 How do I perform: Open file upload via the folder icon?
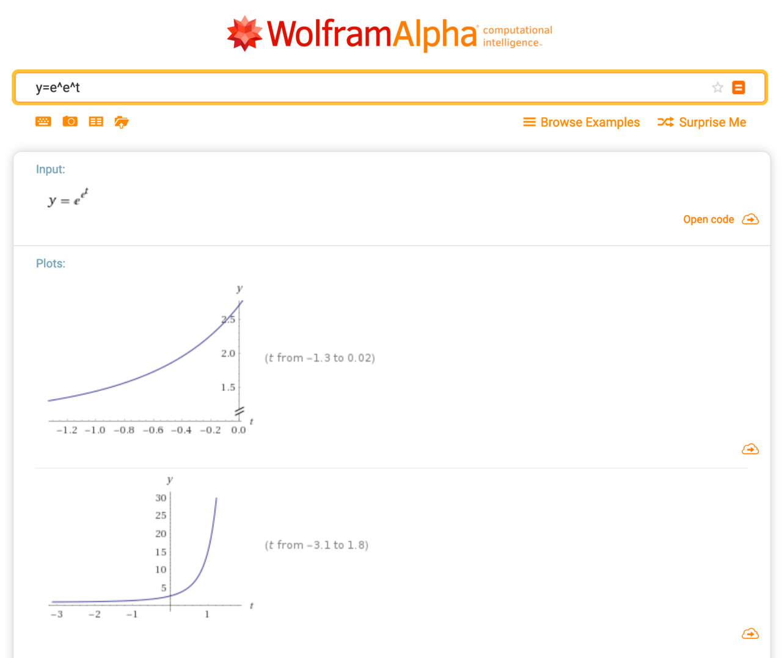pyautogui.click(x=122, y=122)
